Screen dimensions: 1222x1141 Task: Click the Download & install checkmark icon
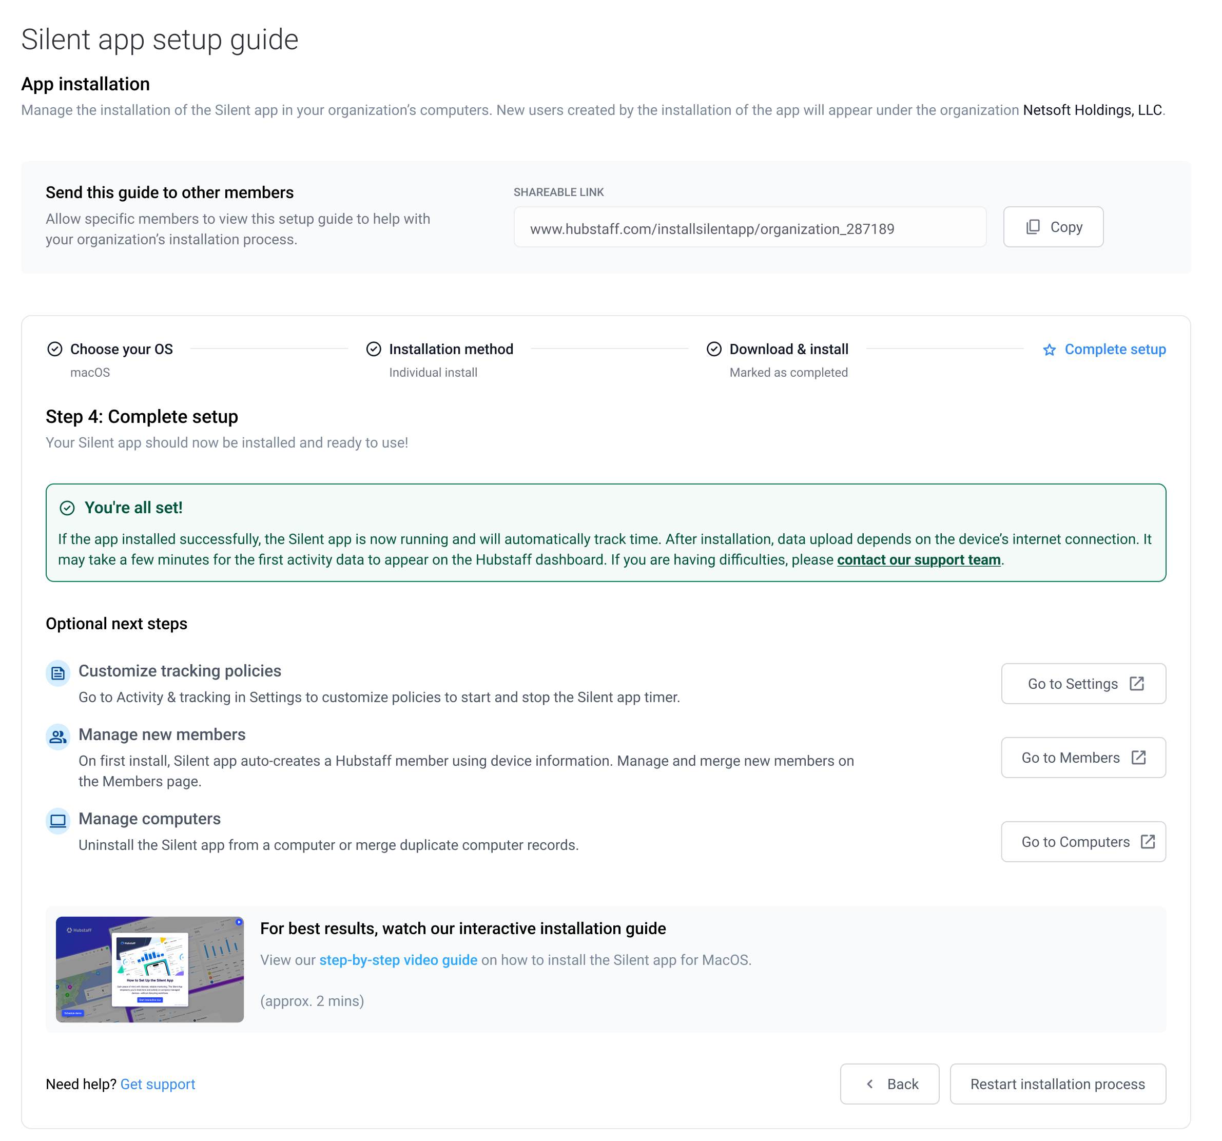(714, 349)
